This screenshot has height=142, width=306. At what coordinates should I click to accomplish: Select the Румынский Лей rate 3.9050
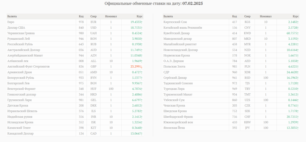pyautogui.click(x=137, y=39)
